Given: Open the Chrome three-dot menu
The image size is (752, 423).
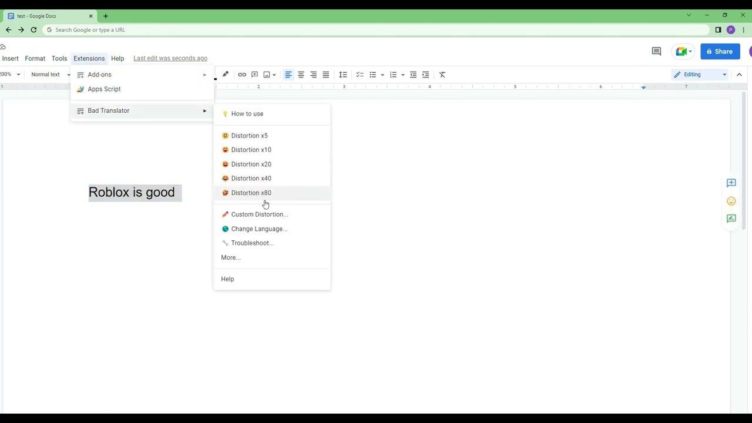Looking at the screenshot, I should 743,30.
